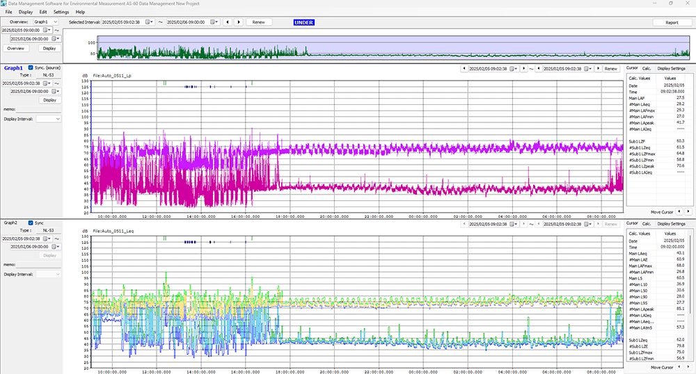Image resolution: width=696 pixels, height=374 pixels.
Task: Step Selected Interval forward with right arrow
Action: tap(238, 22)
